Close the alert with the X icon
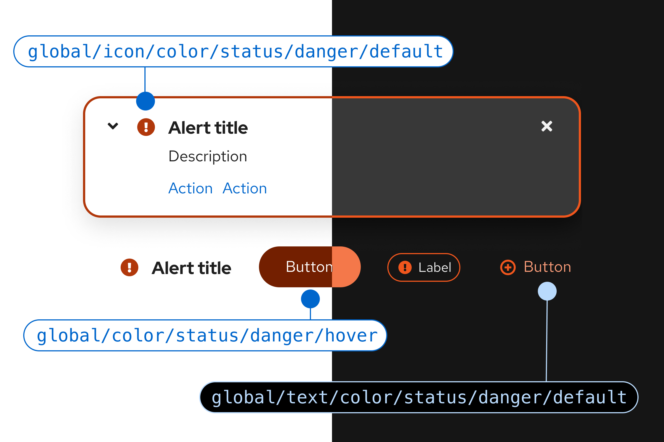Image resolution: width=664 pixels, height=442 pixels. click(x=547, y=126)
